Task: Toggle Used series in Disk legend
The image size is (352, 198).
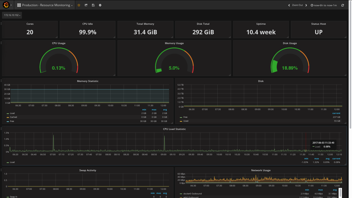Action: 186,121
